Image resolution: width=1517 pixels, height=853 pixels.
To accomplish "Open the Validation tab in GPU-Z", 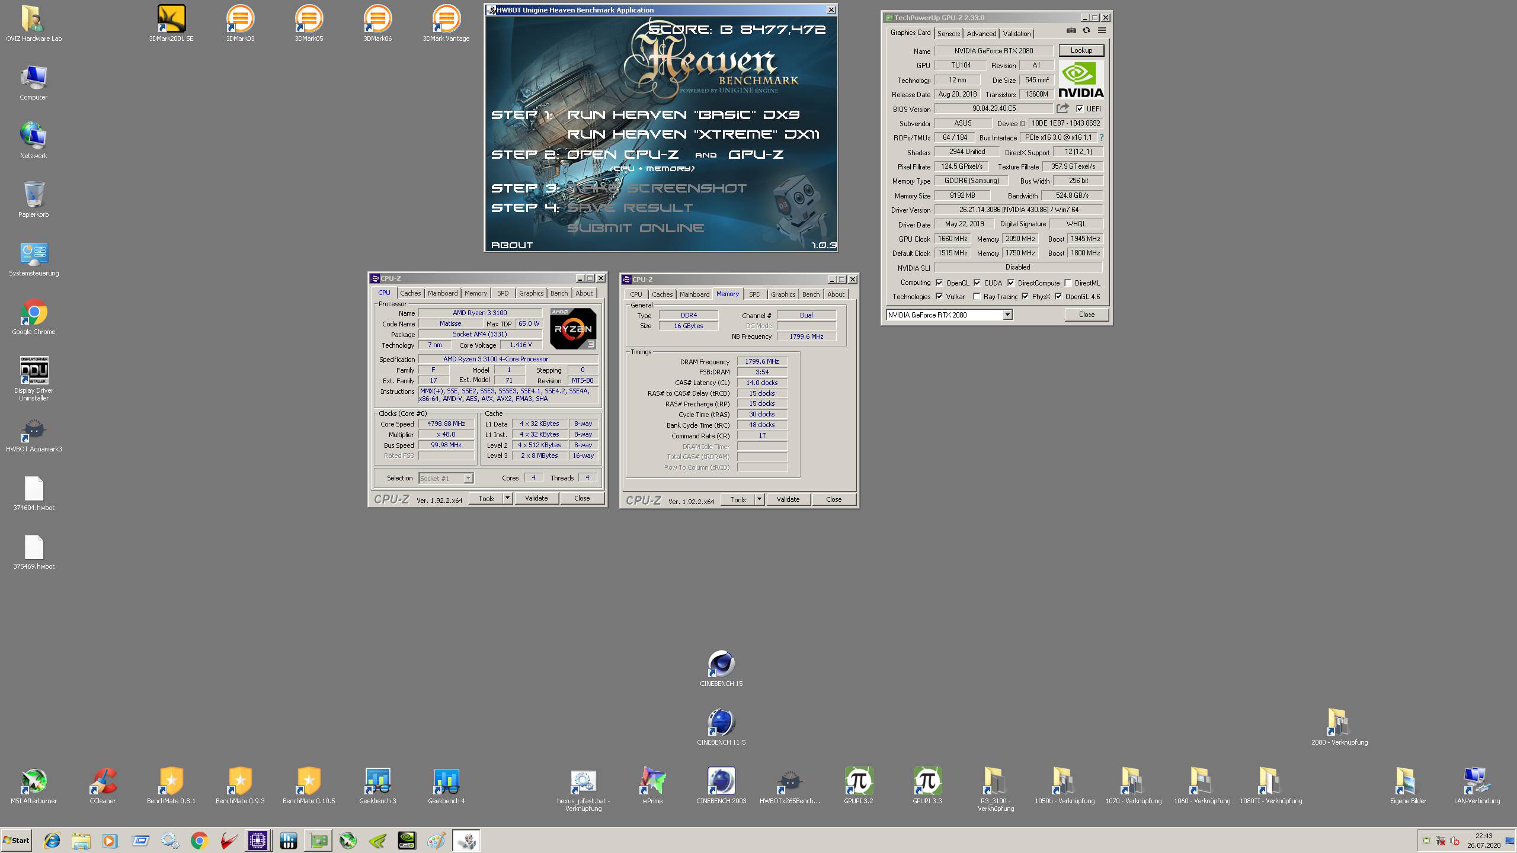I will pos(1017,34).
